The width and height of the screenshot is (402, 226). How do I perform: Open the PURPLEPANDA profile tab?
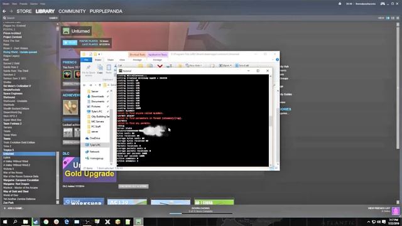pos(106,11)
